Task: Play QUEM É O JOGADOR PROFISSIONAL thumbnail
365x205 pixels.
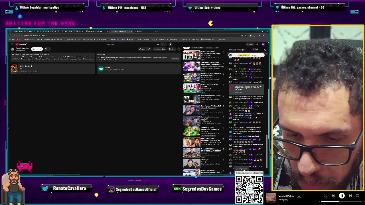Action: 192,55
